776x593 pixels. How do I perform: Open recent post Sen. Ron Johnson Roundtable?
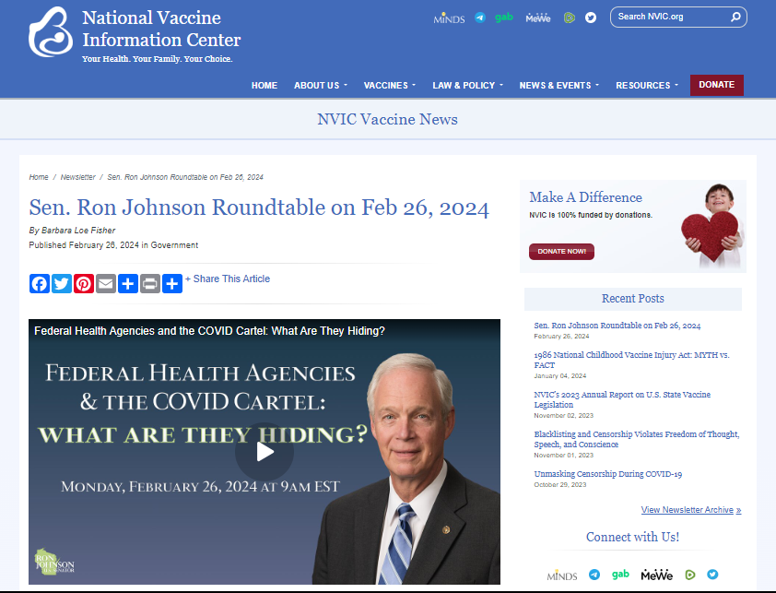pyautogui.click(x=617, y=326)
